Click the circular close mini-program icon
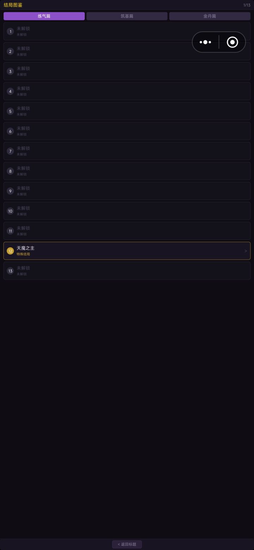The width and height of the screenshot is (254, 550). pos(232,42)
